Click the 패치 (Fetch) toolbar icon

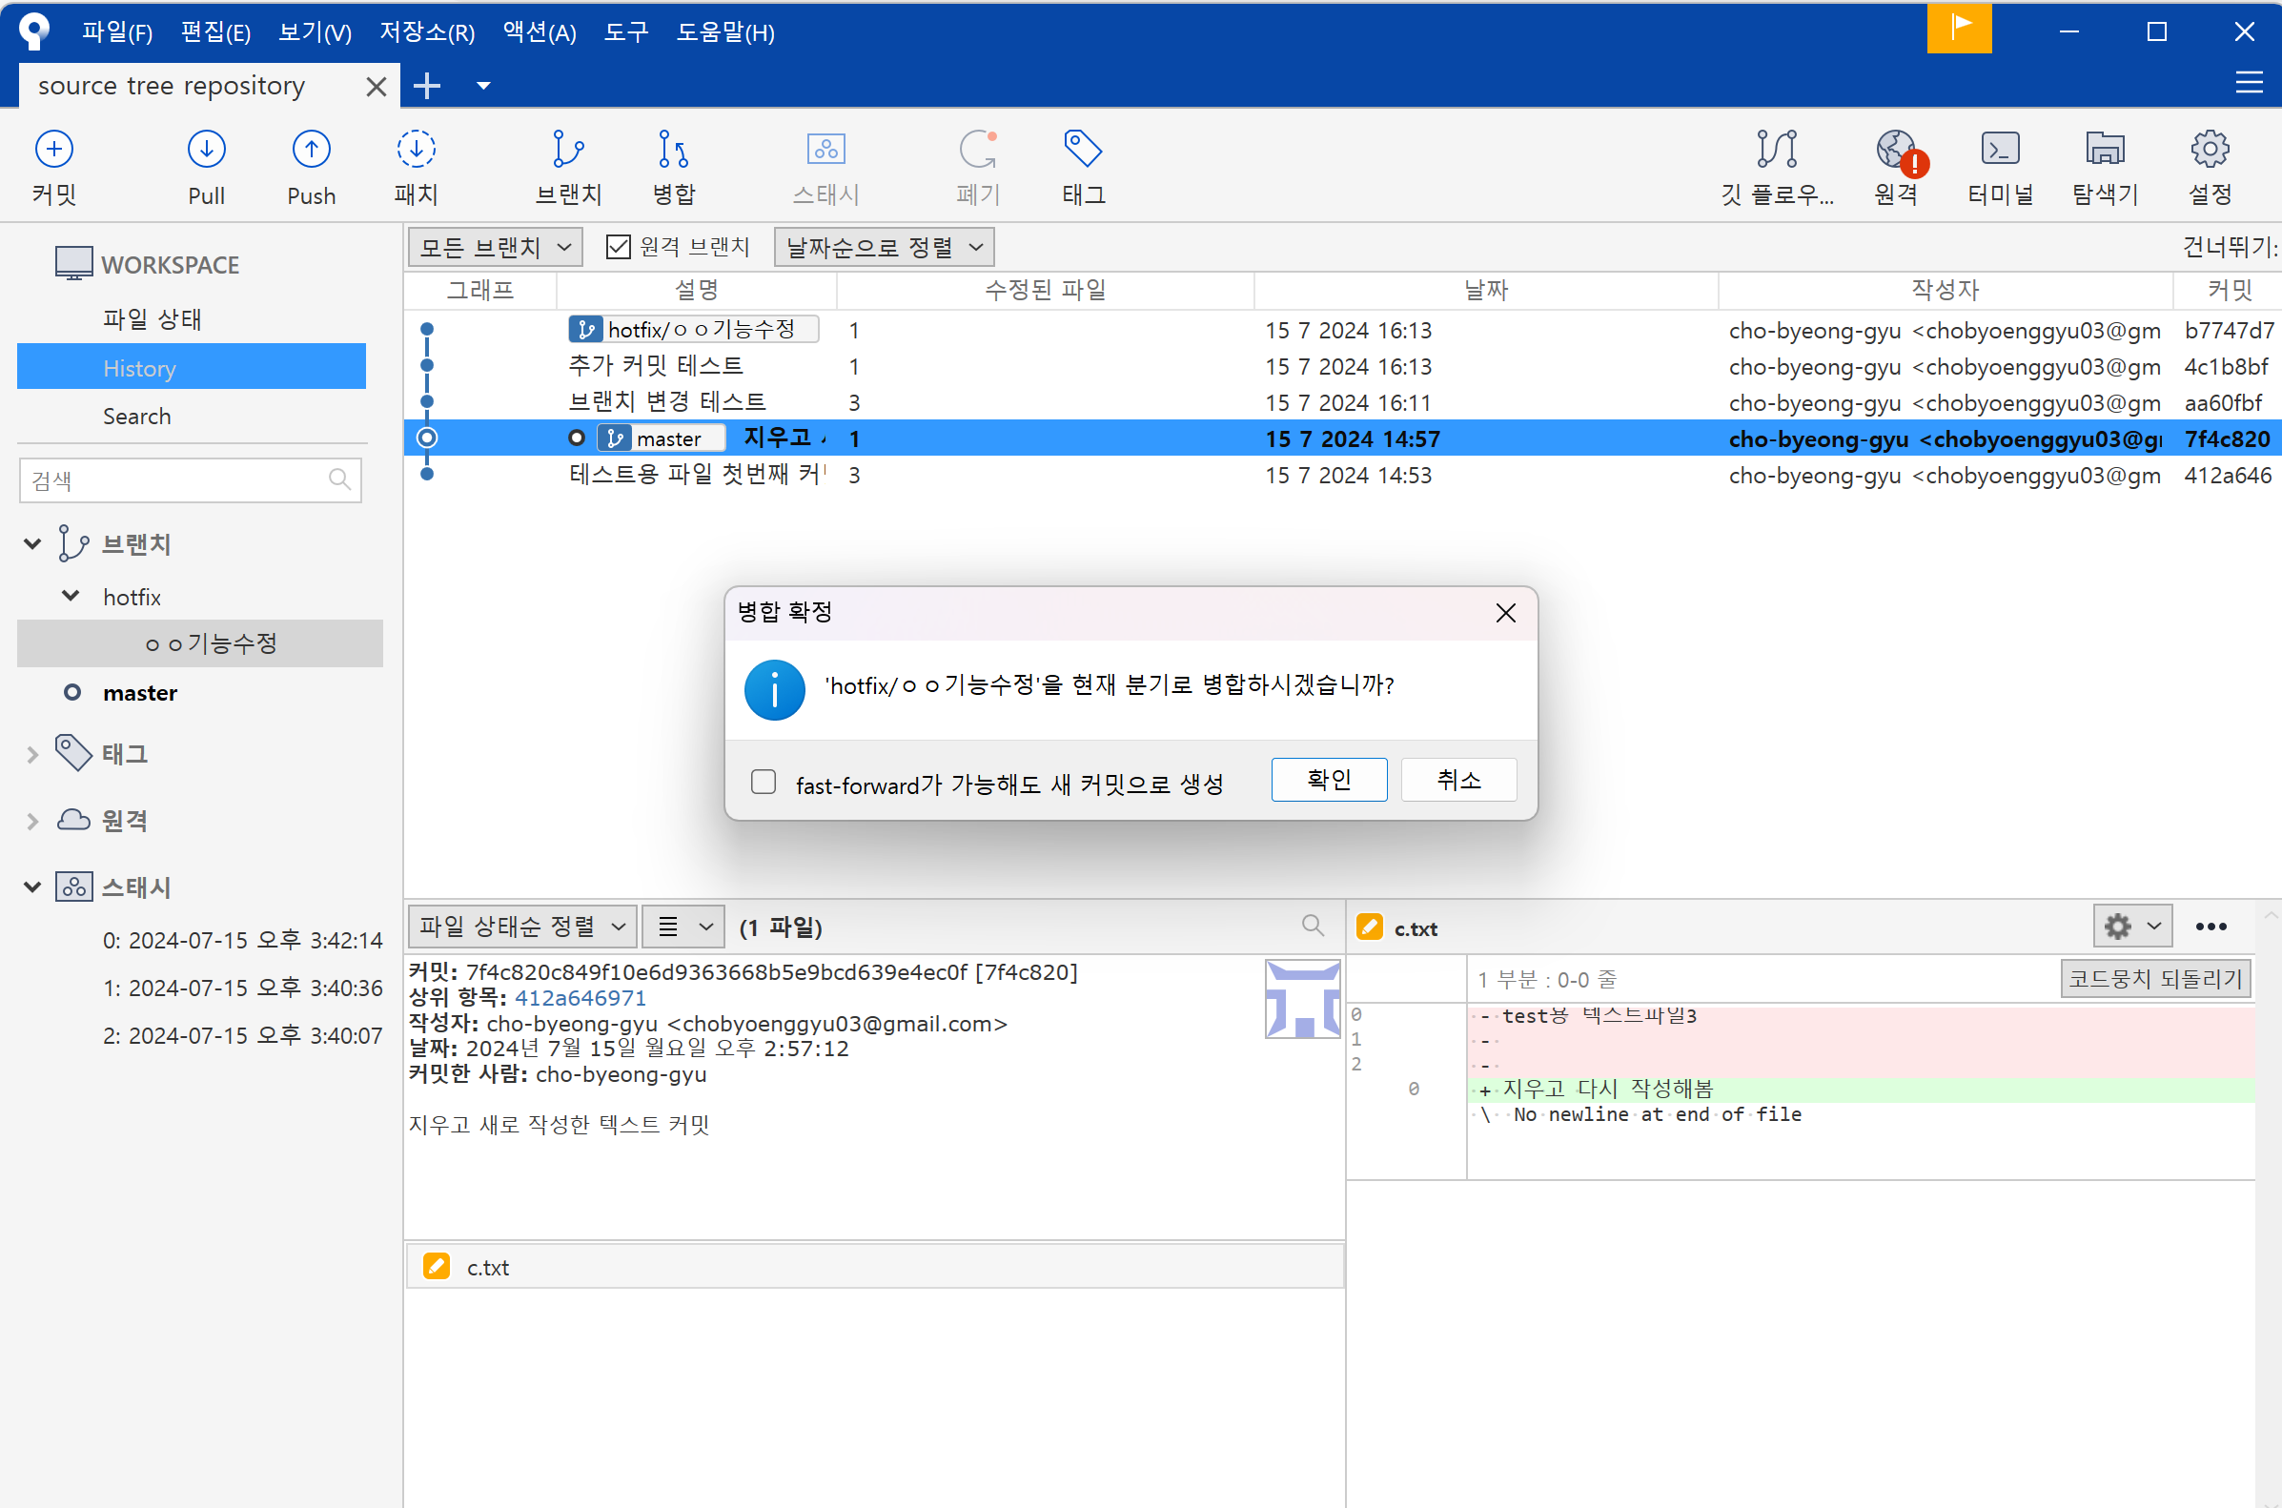coord(416,167)
